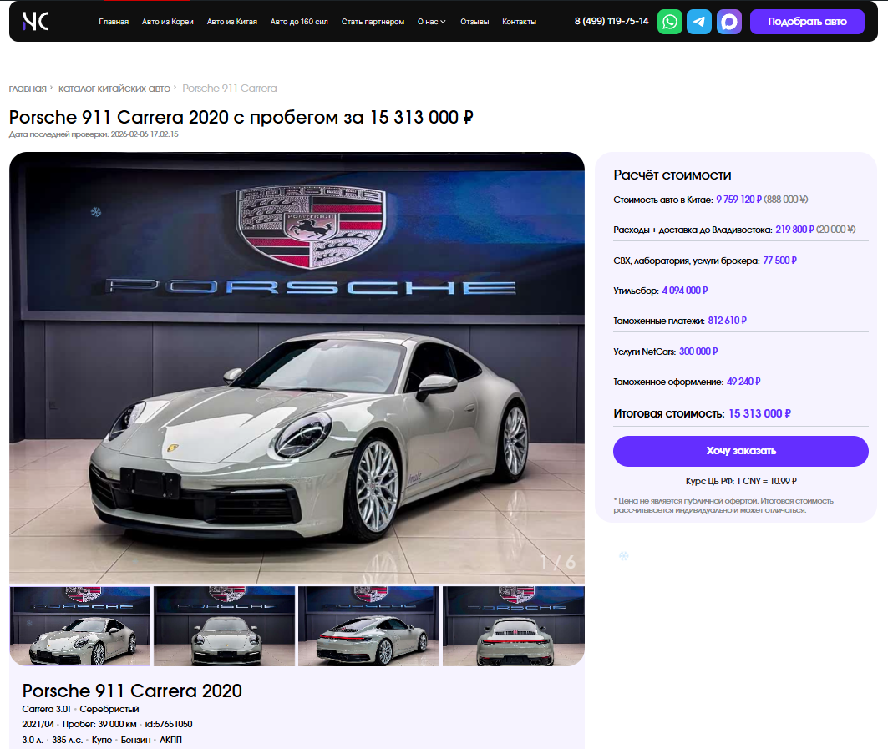Click the main Porsche 911 photo
This screenshot has height=749, width=888.
297,367
